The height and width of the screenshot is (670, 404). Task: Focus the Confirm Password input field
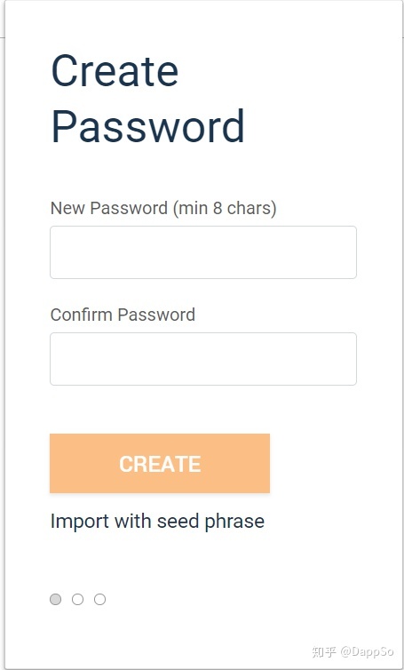203,359
